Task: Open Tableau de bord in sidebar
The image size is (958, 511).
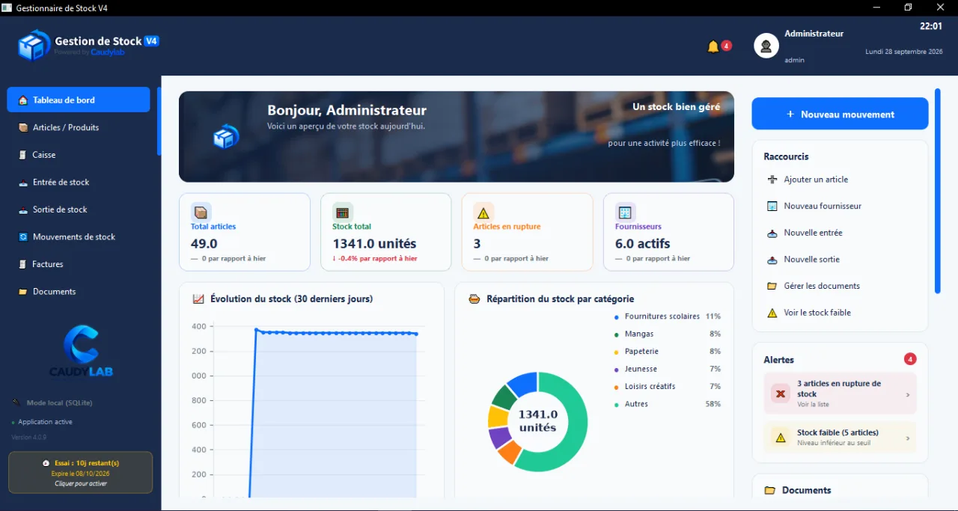Action: tap(79, 100)
